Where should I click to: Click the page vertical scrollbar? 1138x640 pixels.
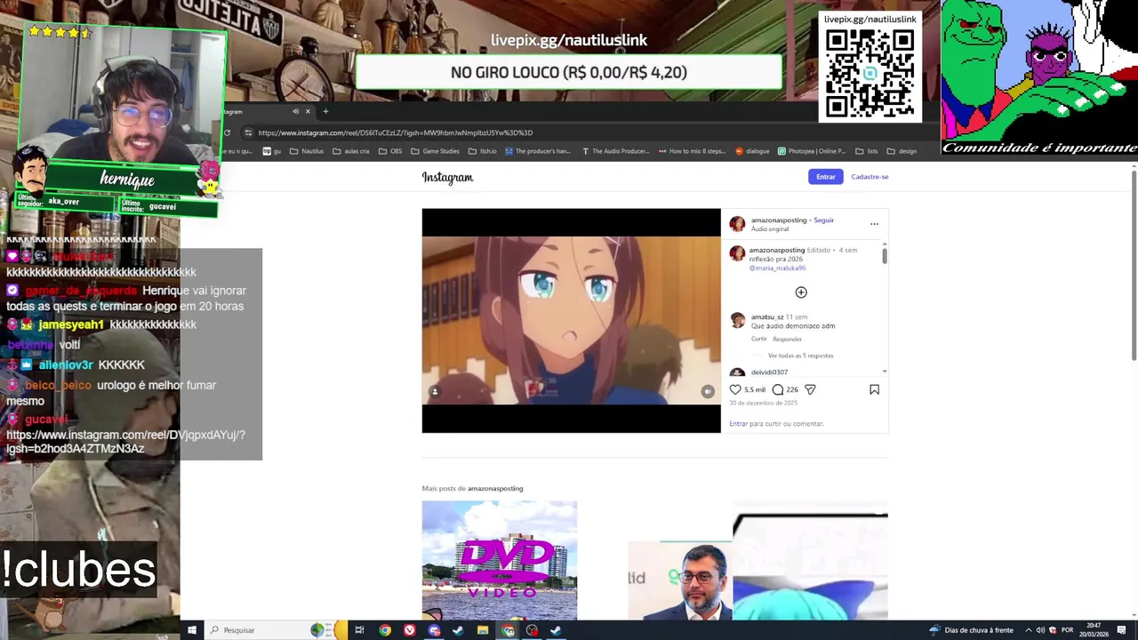click(x=1134, y=264)
